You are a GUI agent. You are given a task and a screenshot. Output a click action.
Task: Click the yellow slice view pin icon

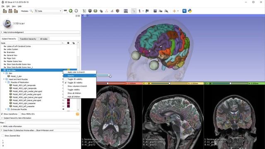click(x=144, y=84)
